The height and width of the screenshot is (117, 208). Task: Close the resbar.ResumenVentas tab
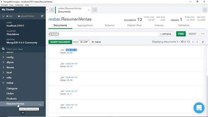tap(88, 10)
